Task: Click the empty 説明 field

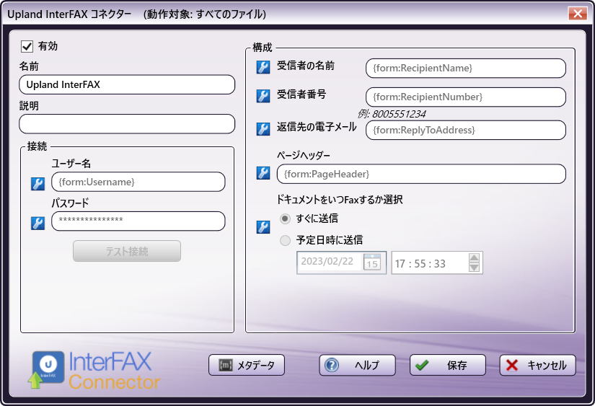Action: 127,124
